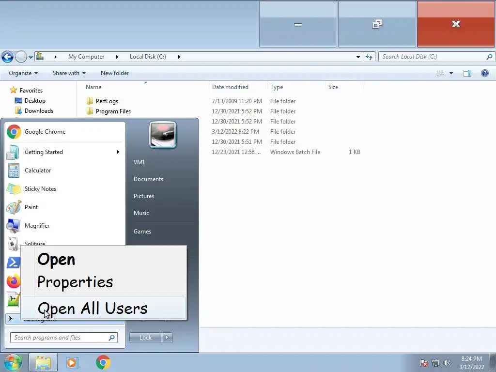Click Search programs and files box
The image size is (496, 372).
pyautogui.click(x=64, y=338)
